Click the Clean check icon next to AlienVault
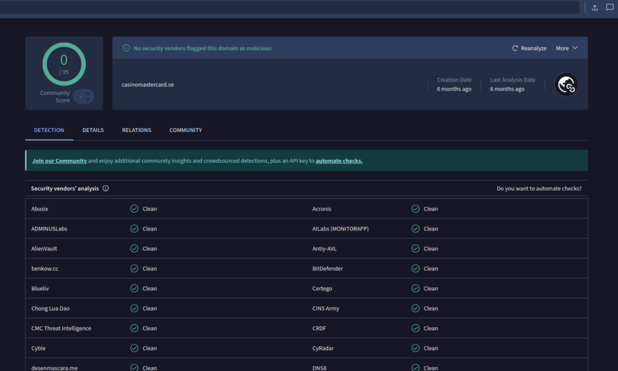 point(134,249)
